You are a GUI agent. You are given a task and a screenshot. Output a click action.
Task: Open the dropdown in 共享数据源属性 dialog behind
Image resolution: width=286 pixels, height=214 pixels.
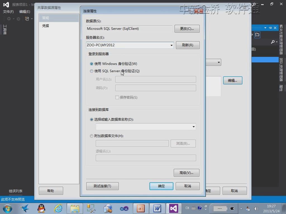click(219, 62)
